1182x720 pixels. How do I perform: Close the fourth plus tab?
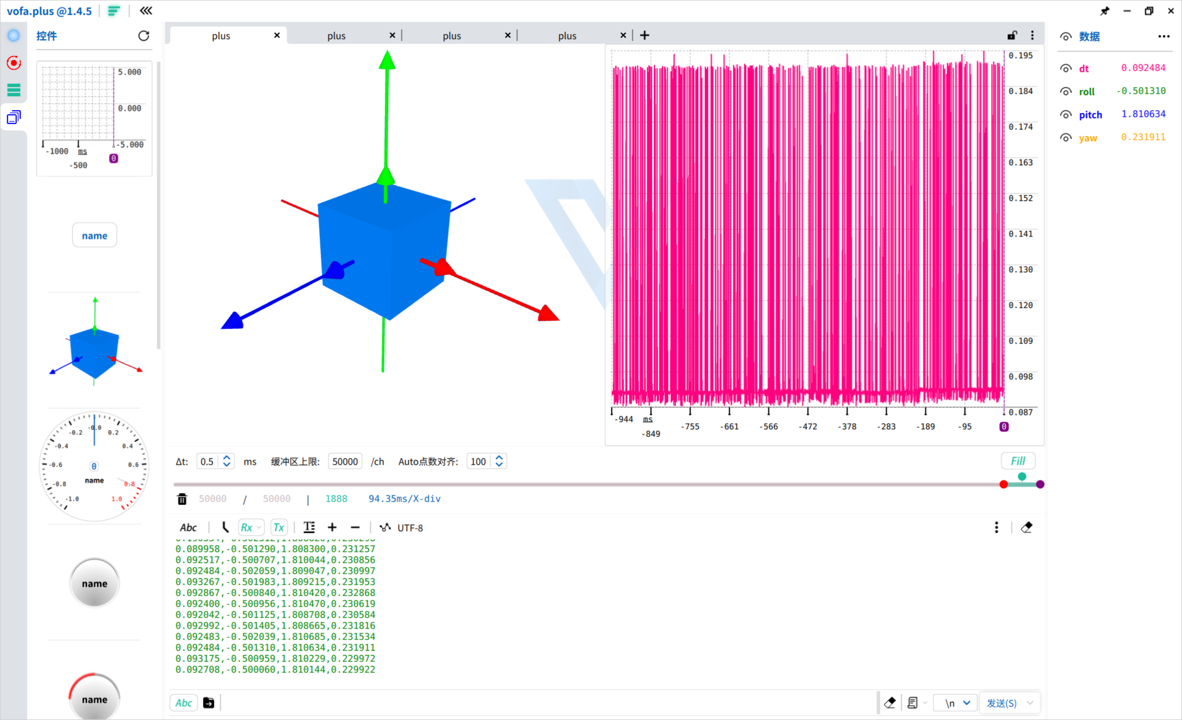pos(623,35)
